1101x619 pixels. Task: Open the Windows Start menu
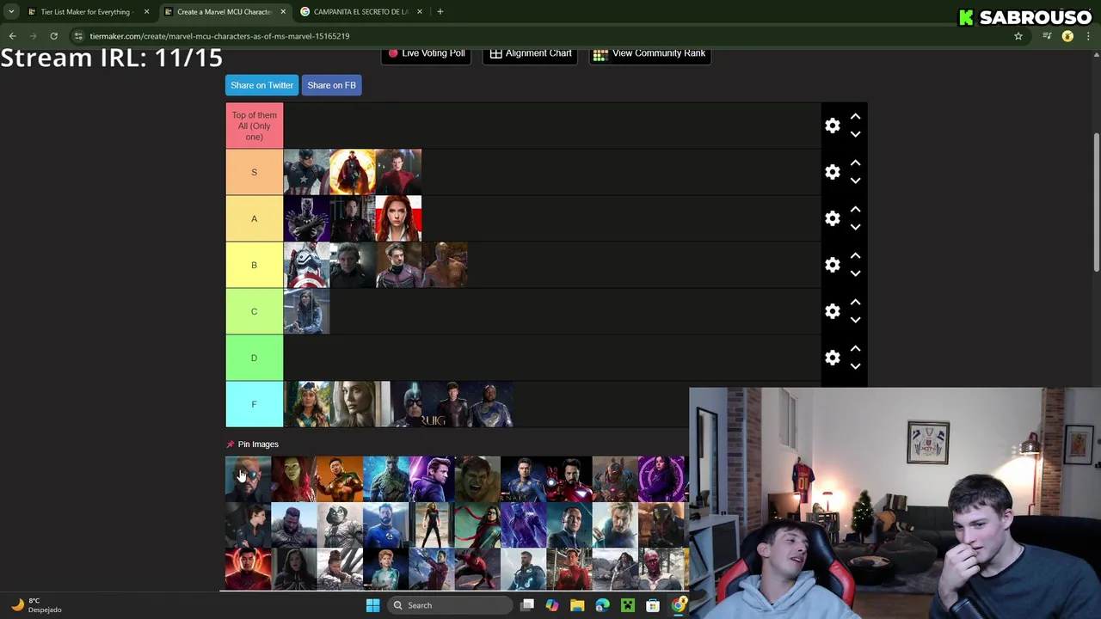372,605
